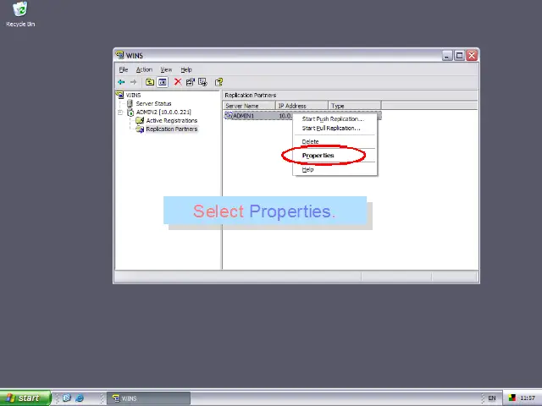Viewport: 542px width, 406px height.
Task: Collapse the ADMIN2 server tree node
Action: [x=120, y=112]
